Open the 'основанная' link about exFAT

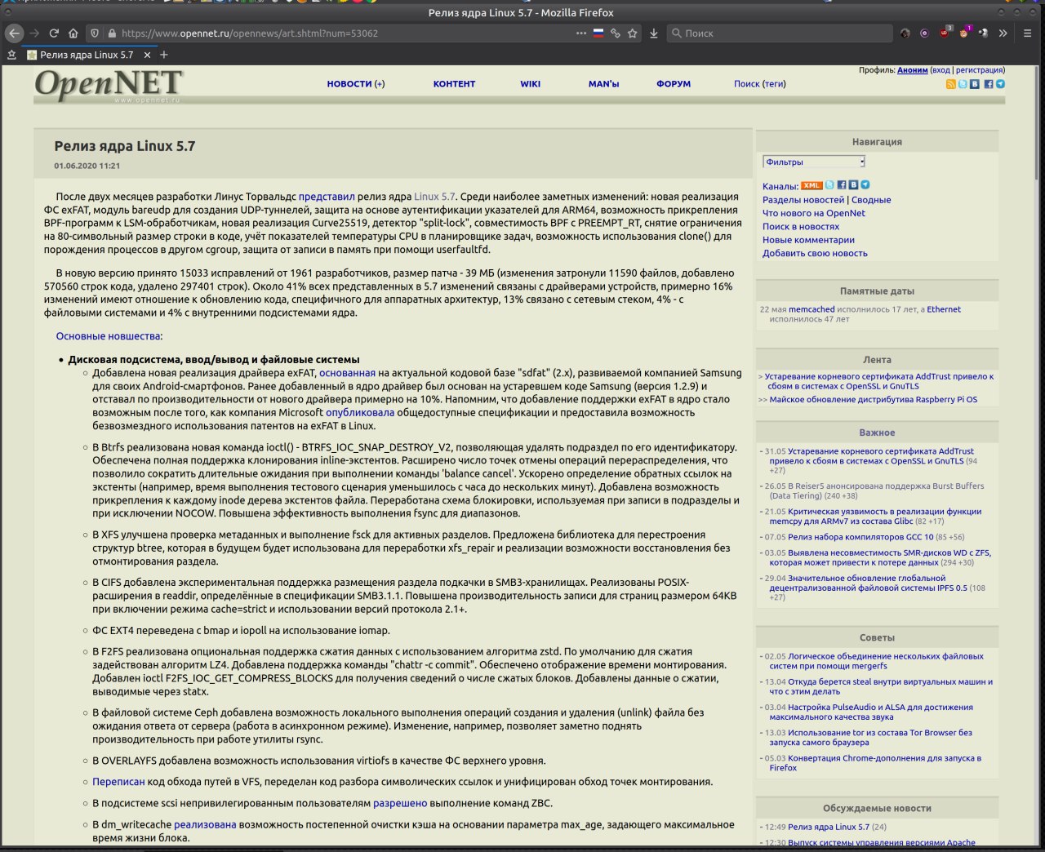click(347, 373)
